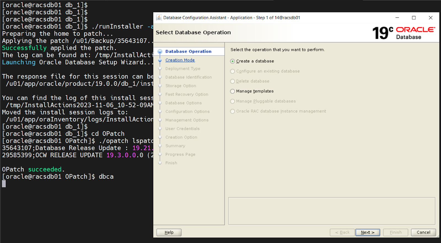Click the Creation Mode step bullet icon
This screenshot has height=243, width=441.
pos(160,60)
